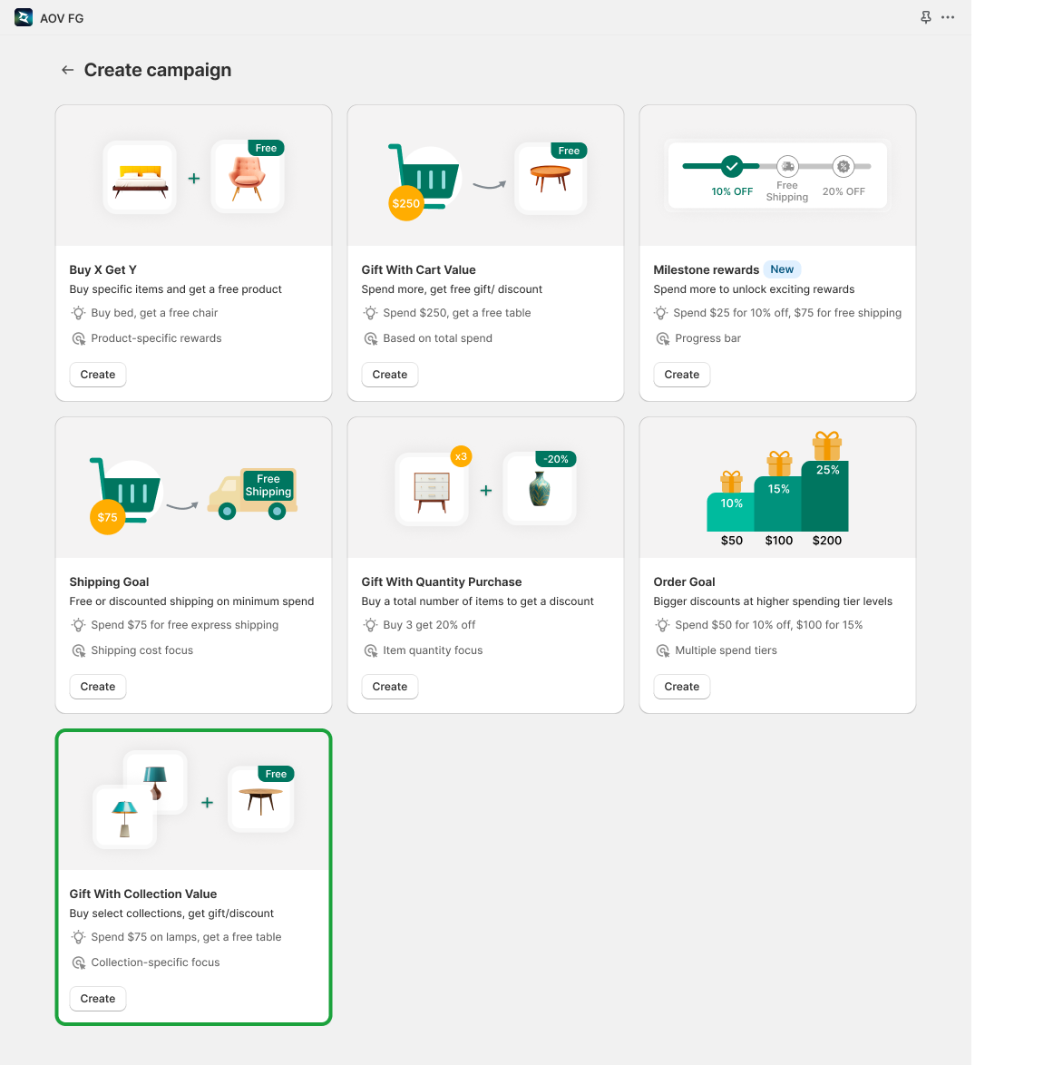Create a Gift With Cart Value campaign
1063x1065 pixels.
click(x=390, y=375)
